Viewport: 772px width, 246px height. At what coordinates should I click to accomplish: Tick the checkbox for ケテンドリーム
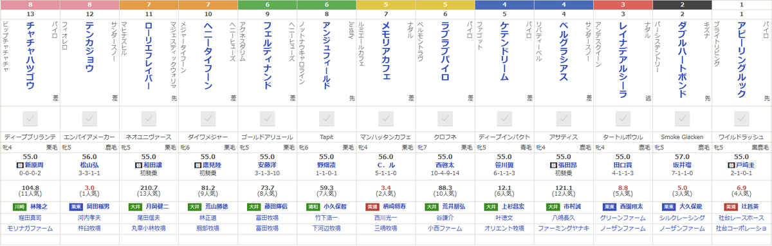coord(504,118)
